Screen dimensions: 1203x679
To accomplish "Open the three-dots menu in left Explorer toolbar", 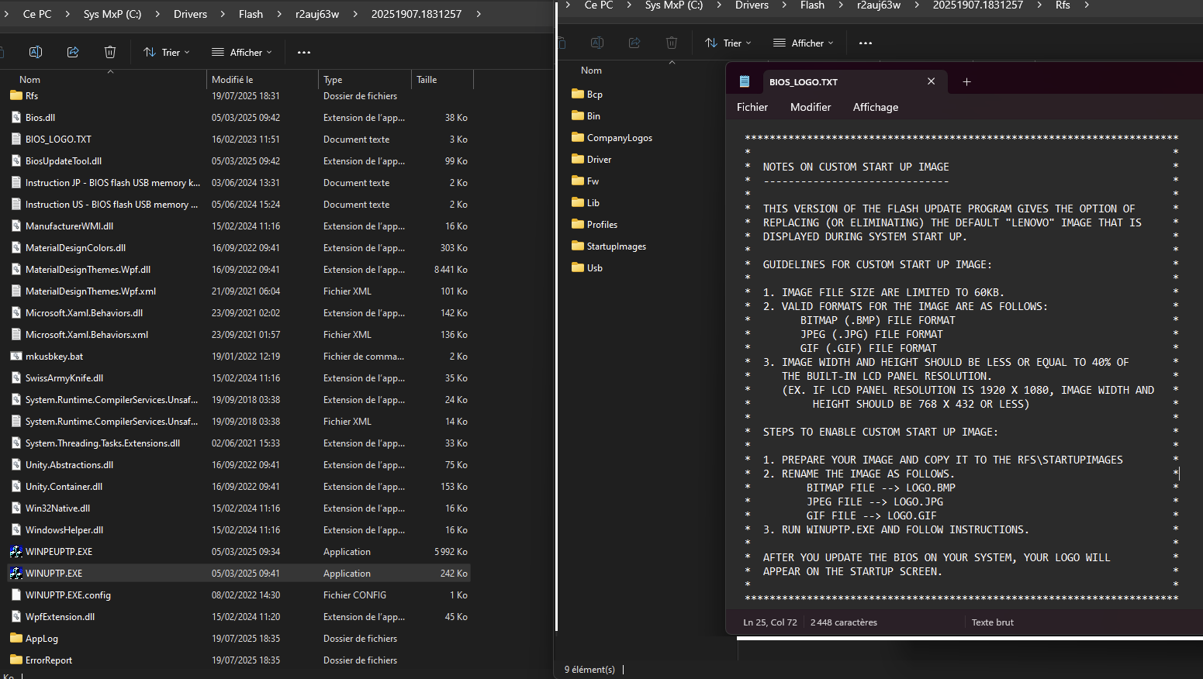I will (304, 52).
